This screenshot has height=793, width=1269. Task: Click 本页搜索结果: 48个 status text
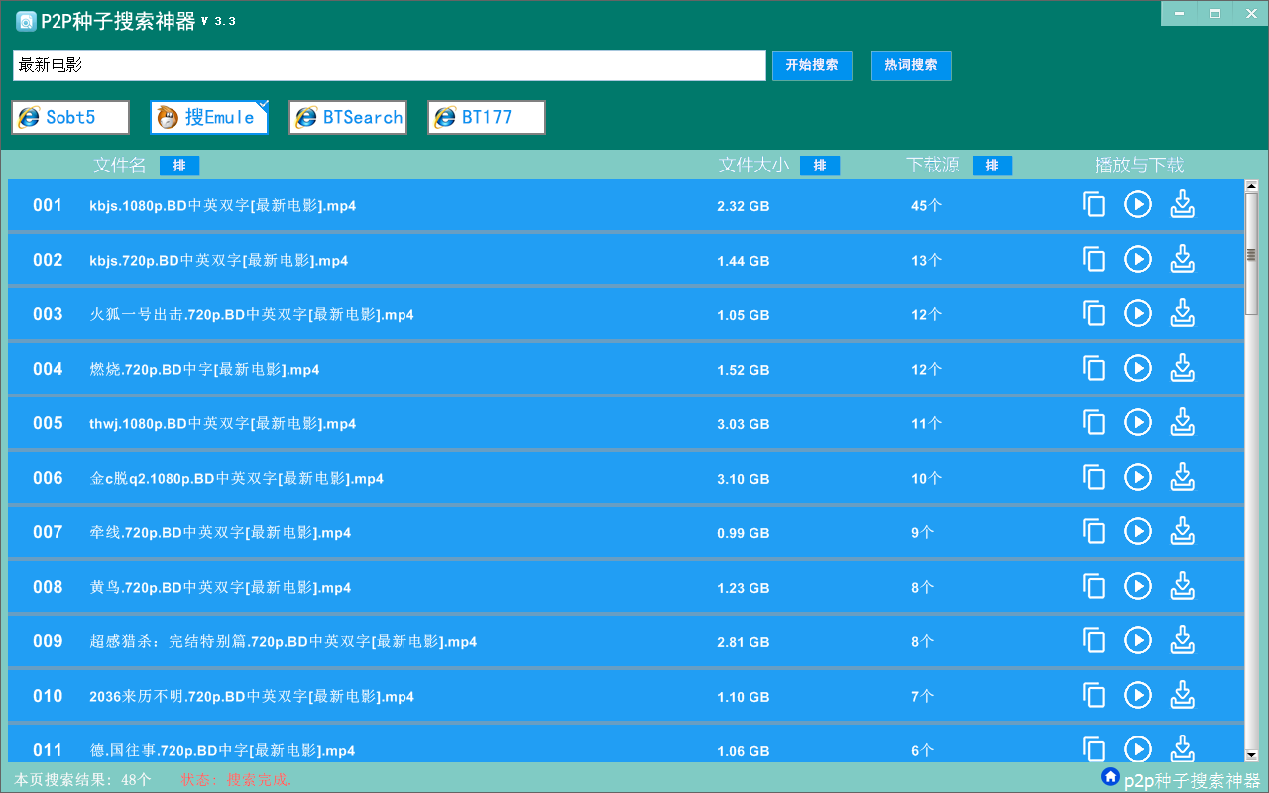point(83,780)
